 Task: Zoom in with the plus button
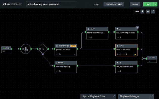[142, 11]
